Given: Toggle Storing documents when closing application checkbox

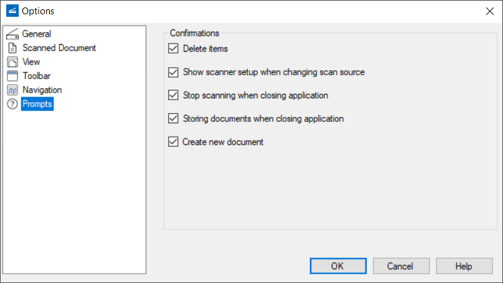Looking at the screenshot, I should pos(173,118).
